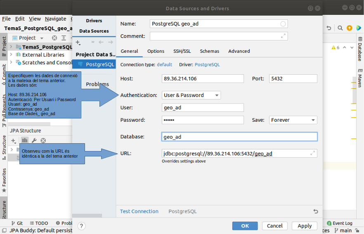364x234 pixels.
Task: Click the default connection type link
Action: [164, 64]
